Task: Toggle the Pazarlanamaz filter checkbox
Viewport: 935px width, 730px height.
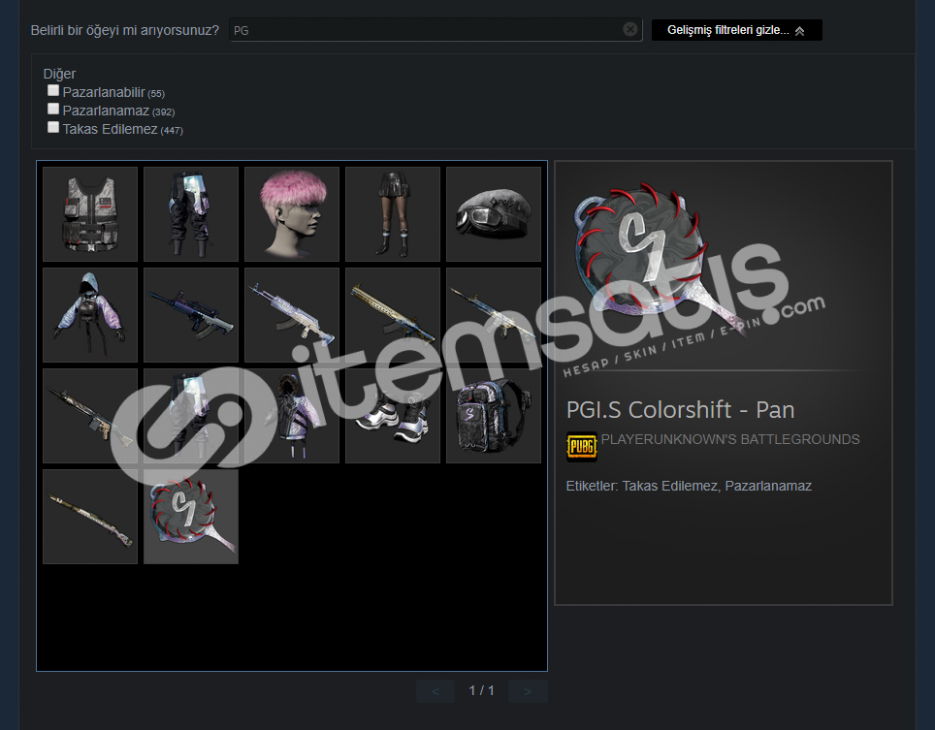Action: (x=53, y=109)
